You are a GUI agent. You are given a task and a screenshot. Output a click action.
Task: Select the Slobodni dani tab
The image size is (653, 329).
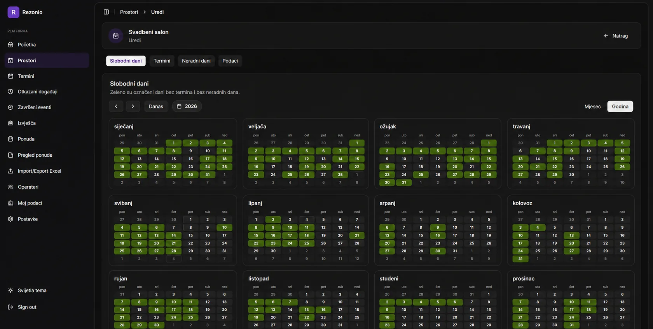pyautogui.click(x=126, y=61)
